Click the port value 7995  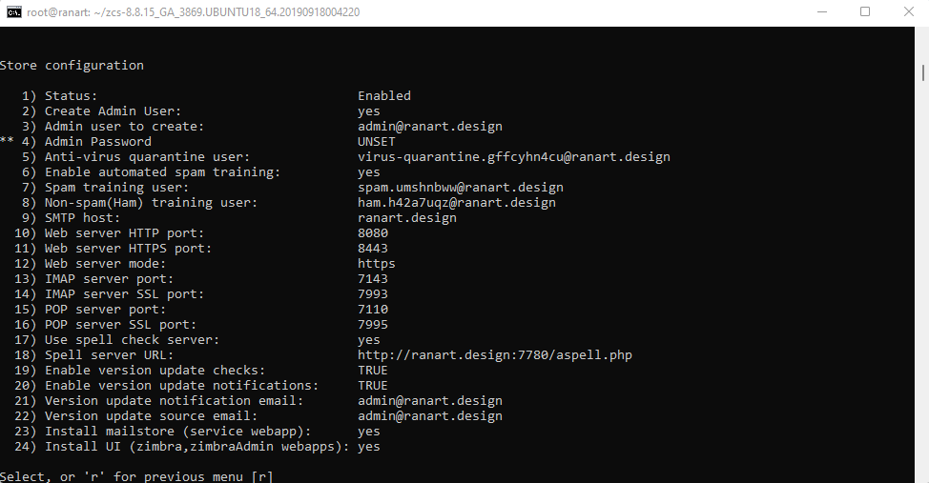pyautogui.click(x=373, y=325)
